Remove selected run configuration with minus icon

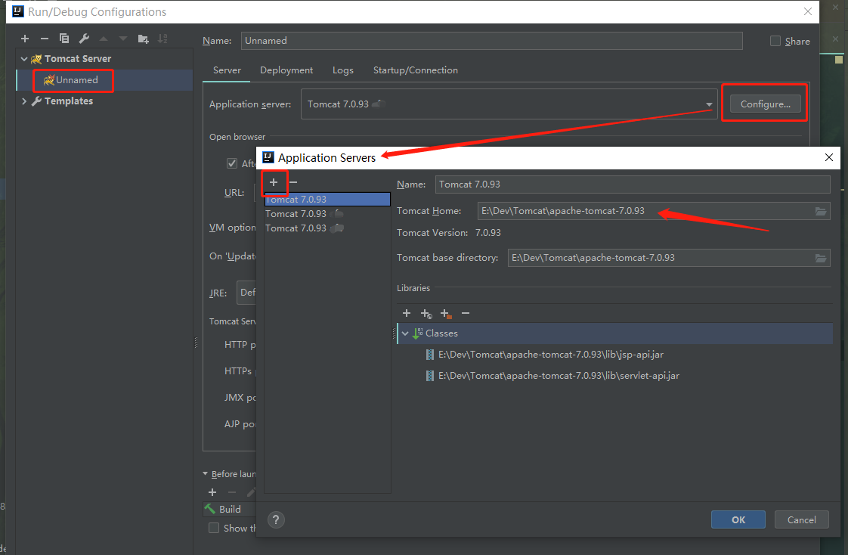(45, 39)
